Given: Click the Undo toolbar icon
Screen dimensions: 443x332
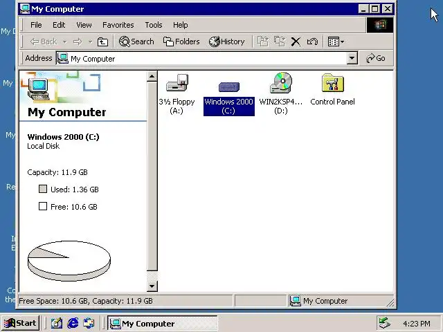Looking at the screenshot, I should (312, 41).
